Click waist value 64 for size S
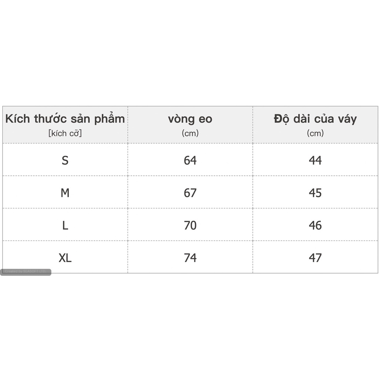 [190, 160]
